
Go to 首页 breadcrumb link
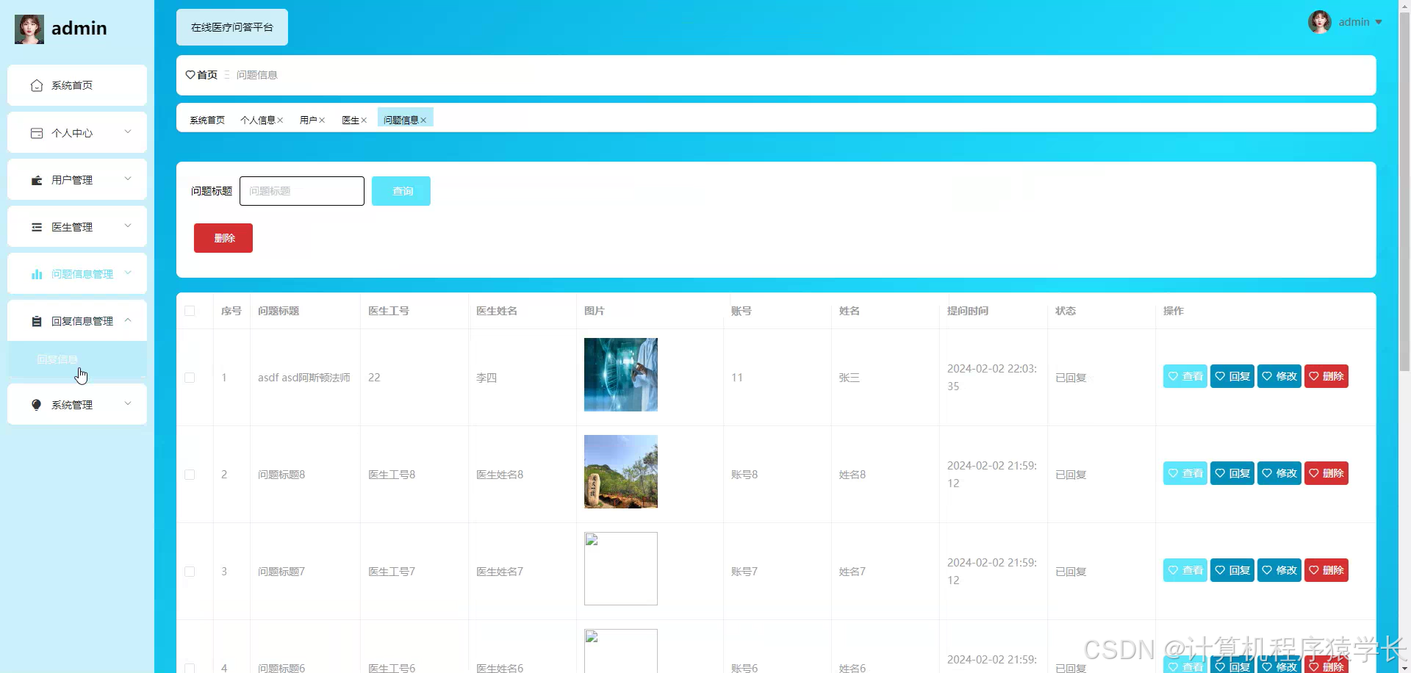point(207,75)
